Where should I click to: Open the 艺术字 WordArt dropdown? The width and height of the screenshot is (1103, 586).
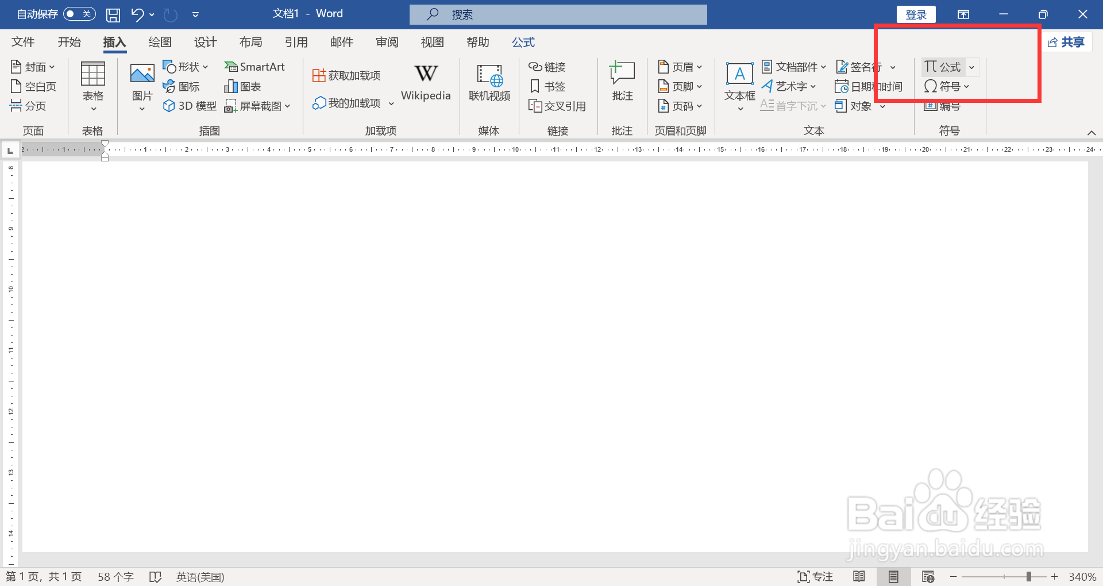pyautogui.click(x=789, y=87)
